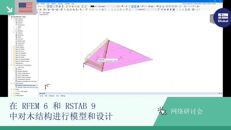Click the Materials icon in the navigator tree
This screenshot has height=130, width=231.
(x=16, y=21)
